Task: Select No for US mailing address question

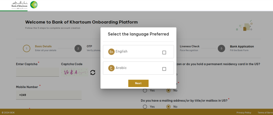Action: pos(168,107)
